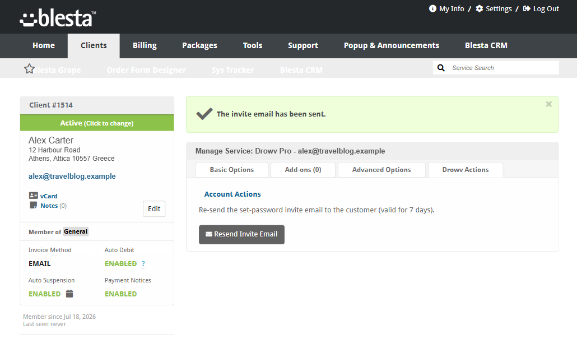Click the Blesta logo
This screenshot has width=577, height=339.
click(x=58, y=18)
